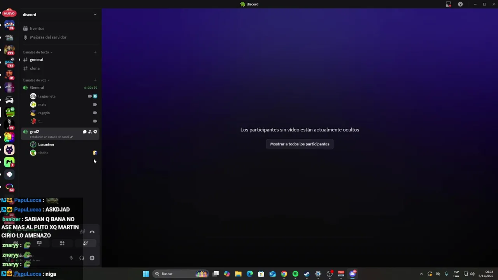
Task: Invite people to gral2 channel
Action: 90,132
